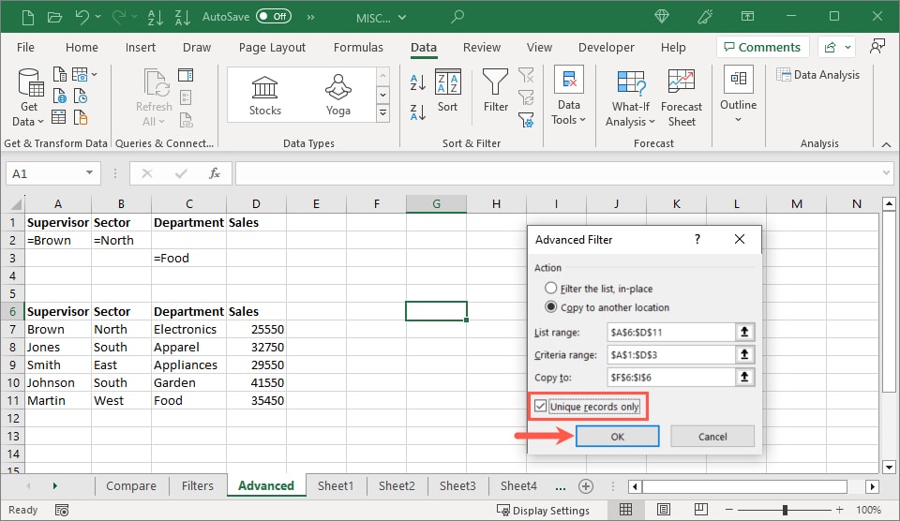Expand the Name Box dropdown arrow
900x521 pixels.
90,173
